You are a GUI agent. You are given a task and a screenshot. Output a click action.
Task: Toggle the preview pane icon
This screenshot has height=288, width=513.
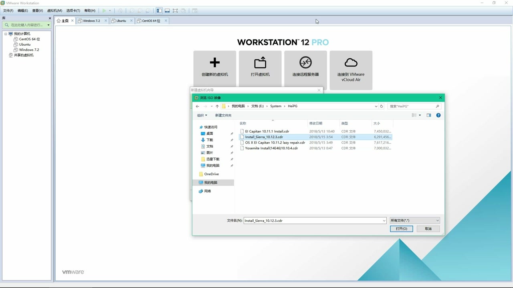point(429,115)
